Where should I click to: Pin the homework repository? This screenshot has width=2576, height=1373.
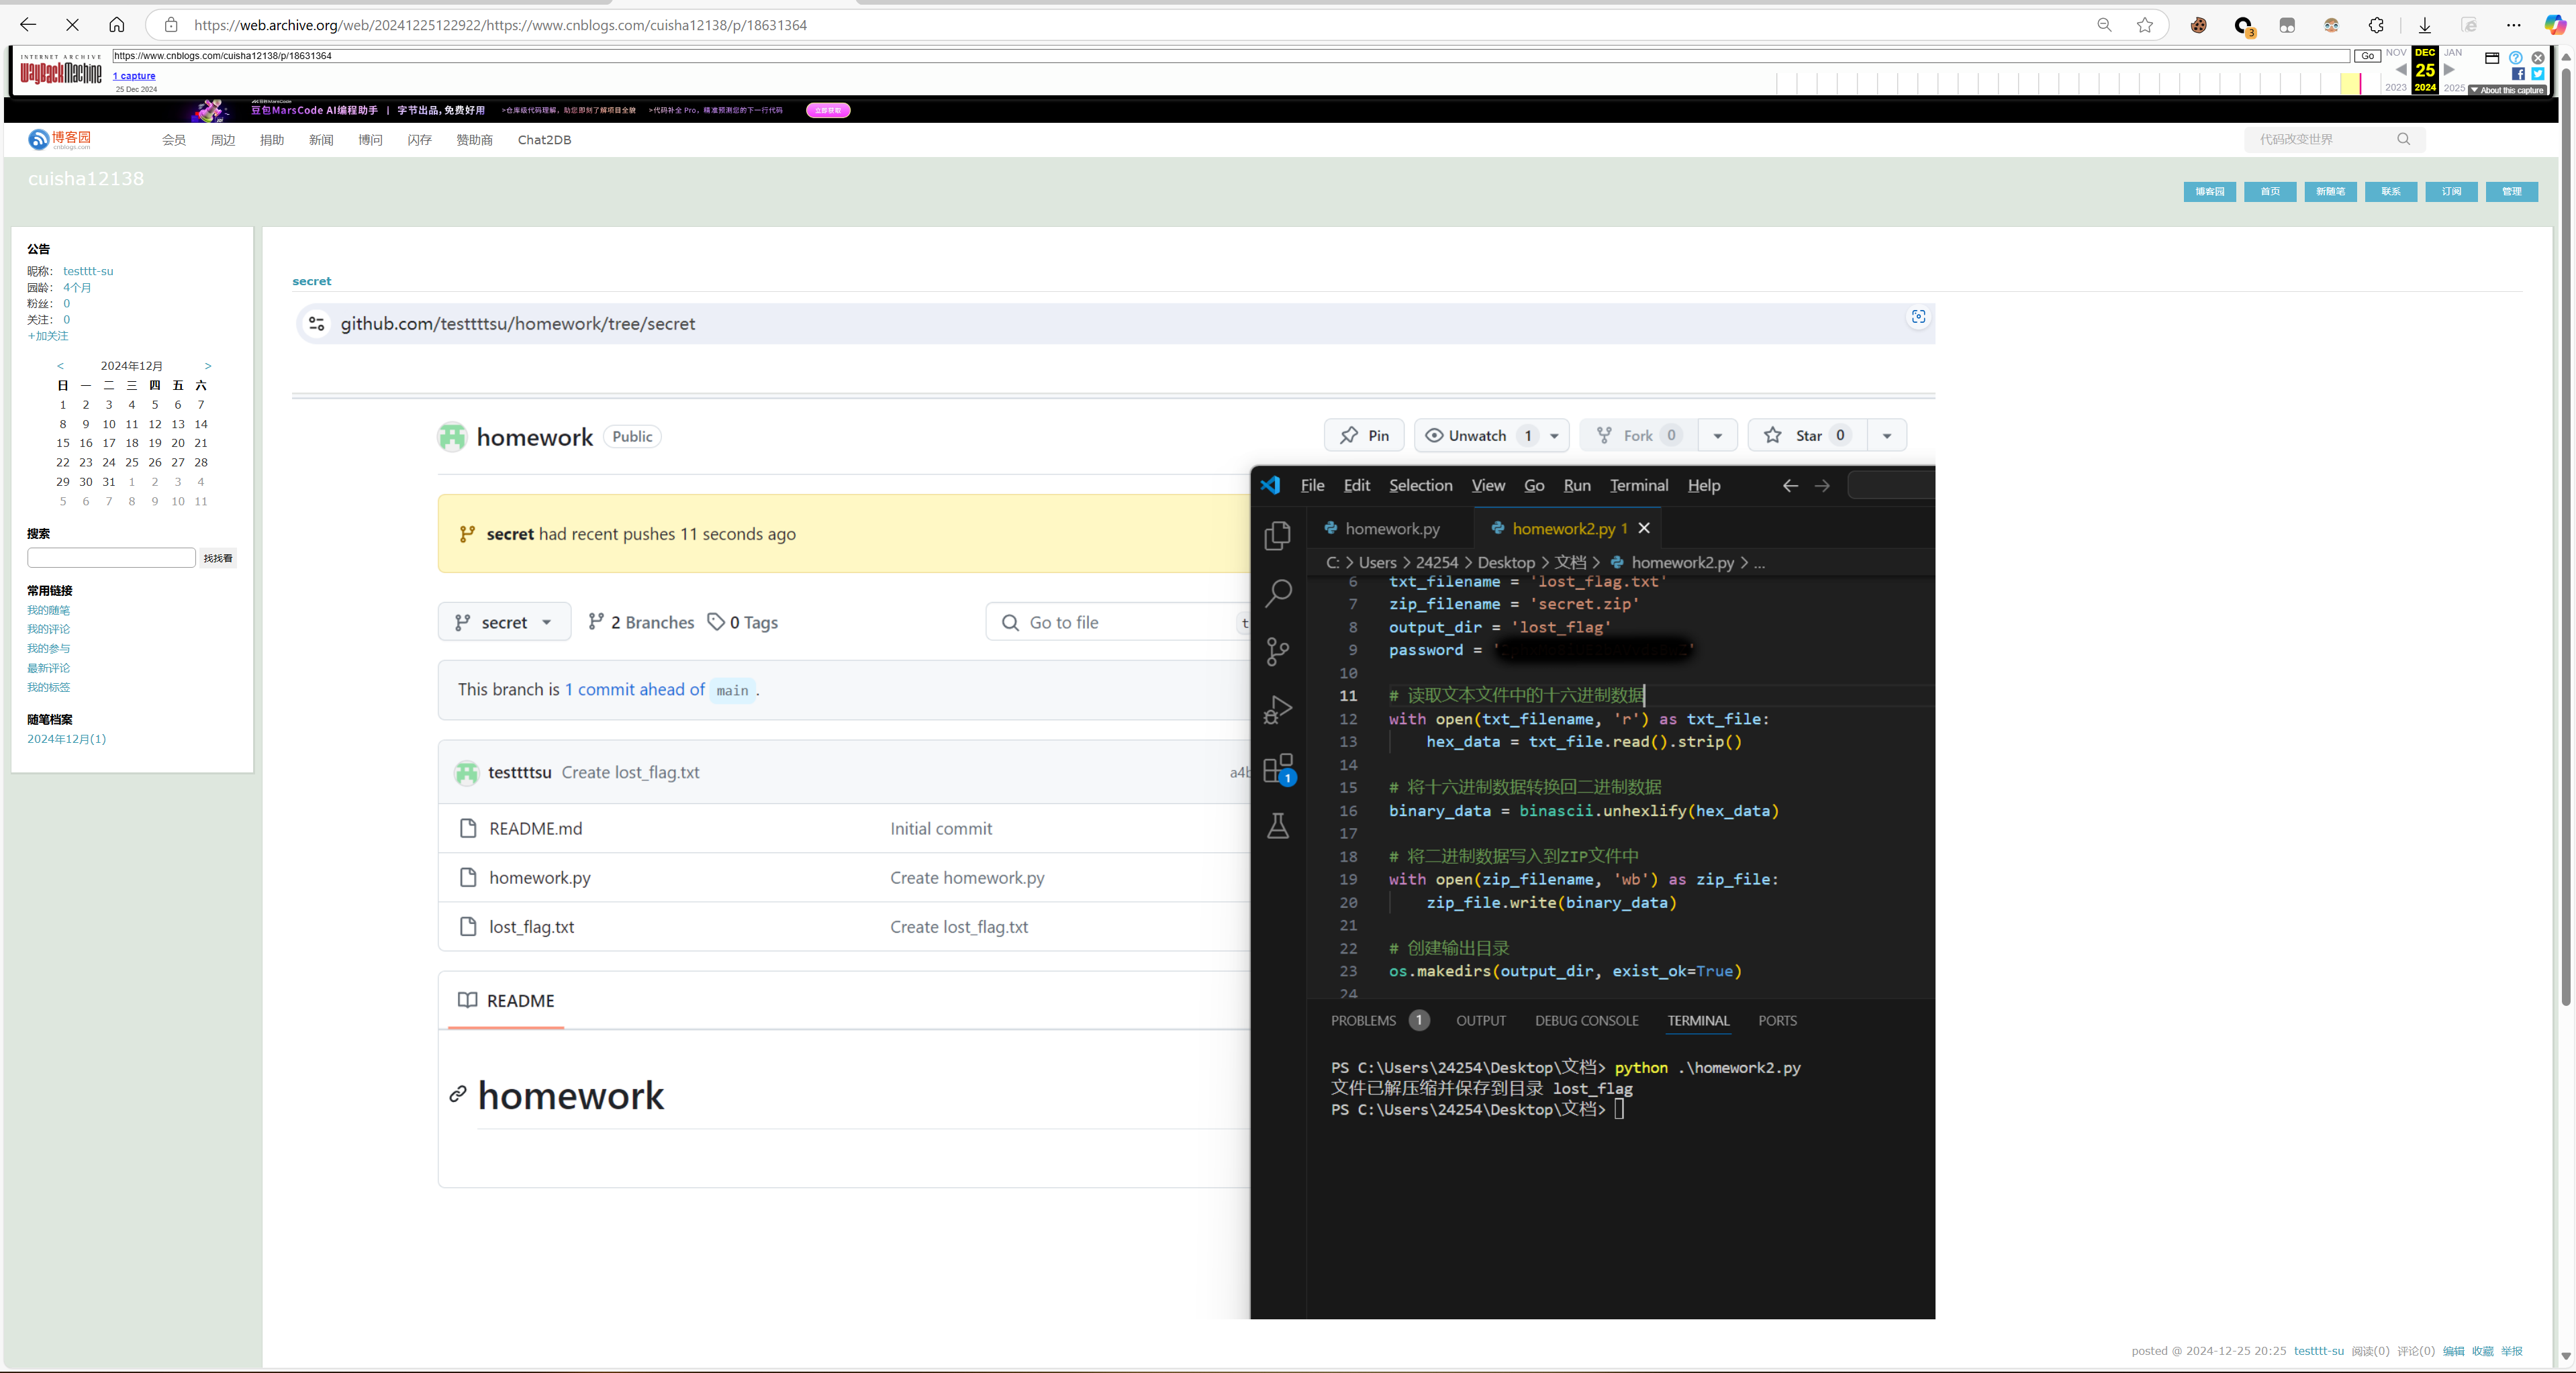click(1364, 436)
